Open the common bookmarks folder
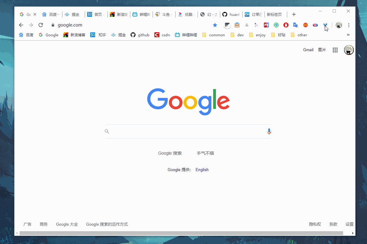 (213, 35)
